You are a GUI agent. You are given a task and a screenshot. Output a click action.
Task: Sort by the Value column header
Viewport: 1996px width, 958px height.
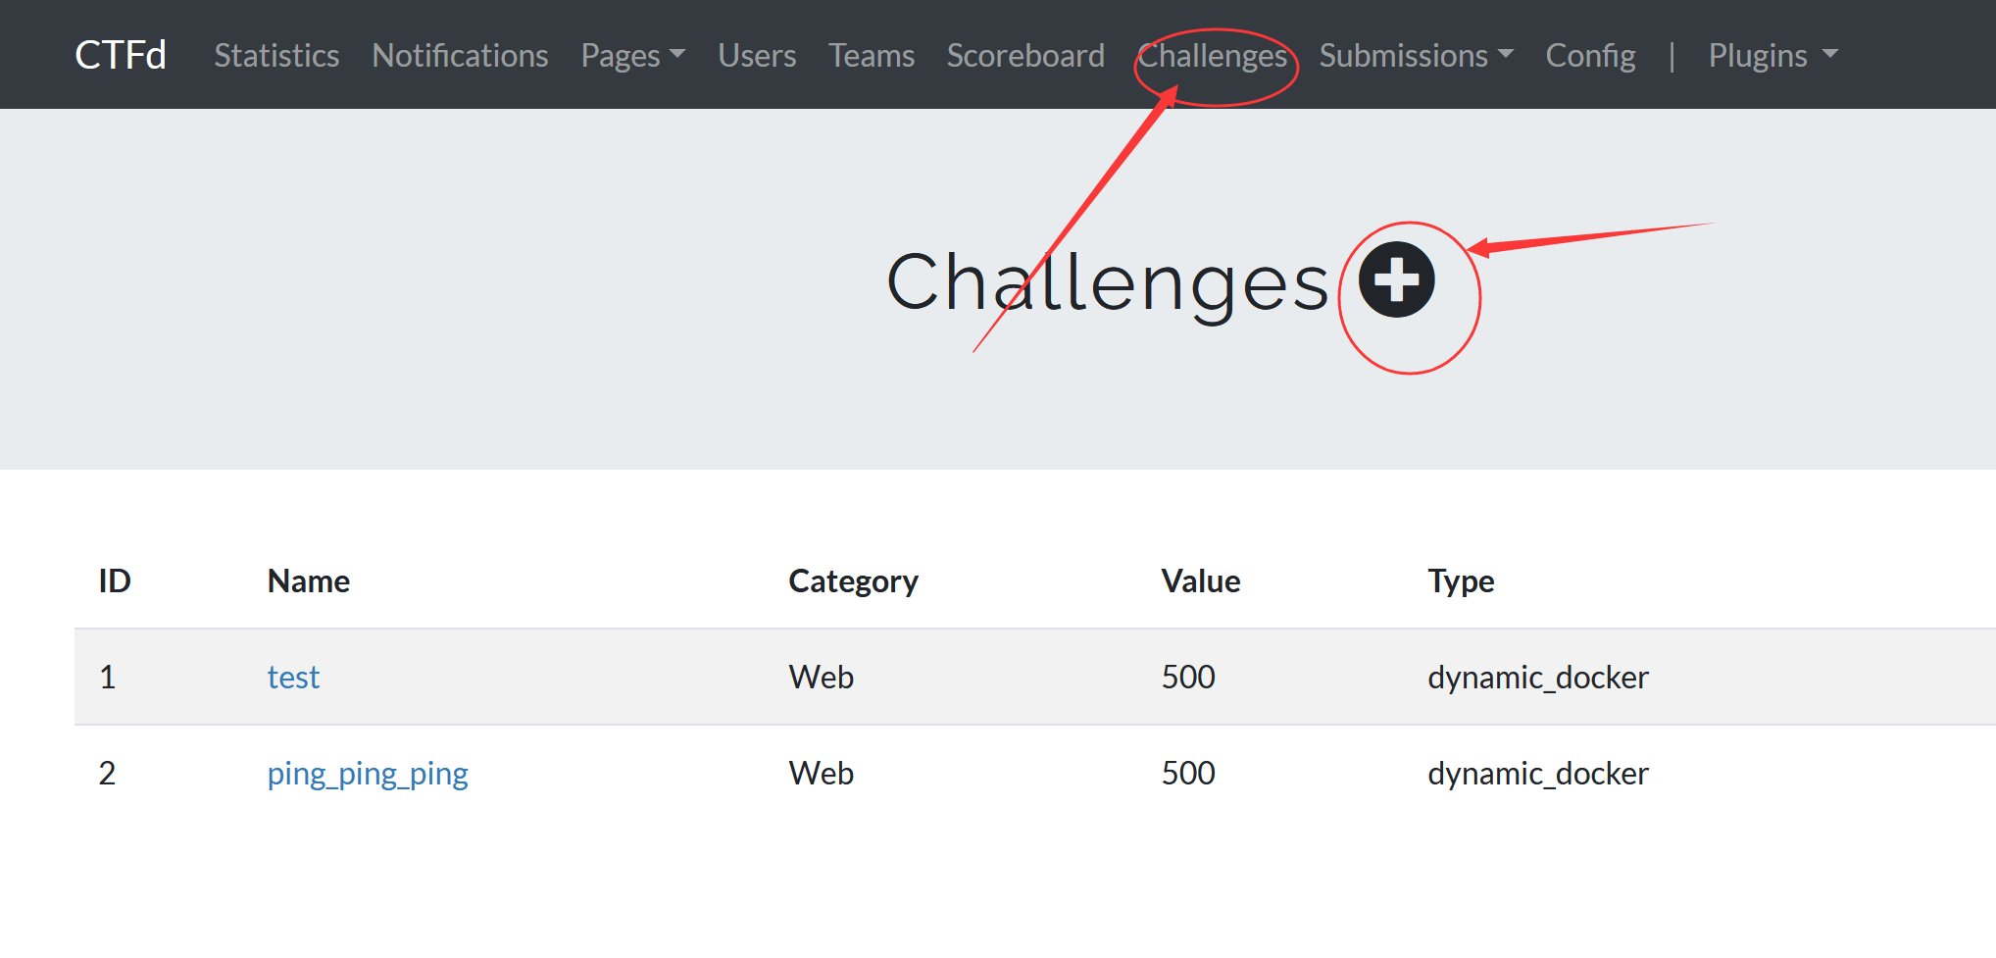pyautogui.click(x=1201, y=580)
